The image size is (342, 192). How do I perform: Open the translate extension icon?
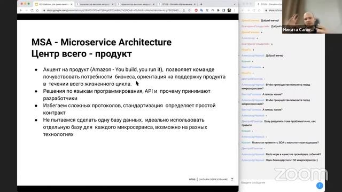click(201, 10)
